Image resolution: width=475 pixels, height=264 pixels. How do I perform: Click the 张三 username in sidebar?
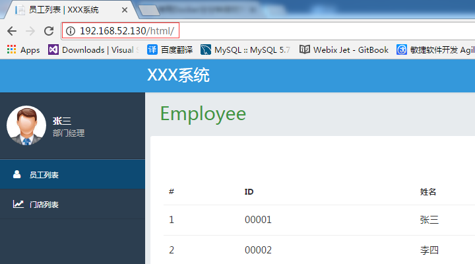click(62, 121)
